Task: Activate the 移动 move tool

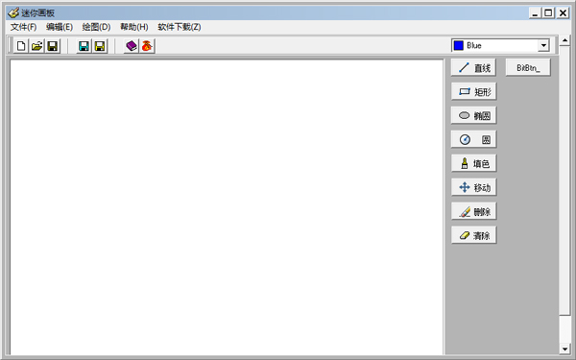Action: point(474,187)
